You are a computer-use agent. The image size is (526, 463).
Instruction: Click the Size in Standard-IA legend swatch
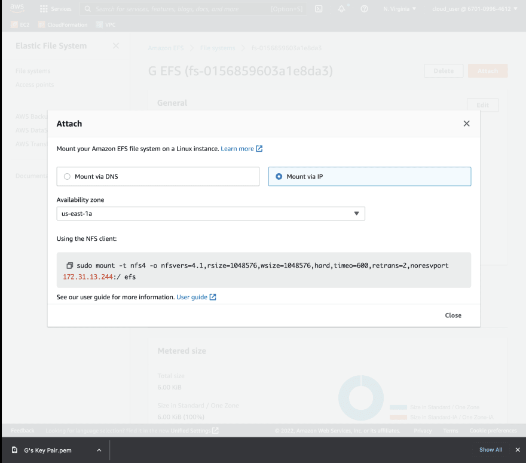(398, 418)
